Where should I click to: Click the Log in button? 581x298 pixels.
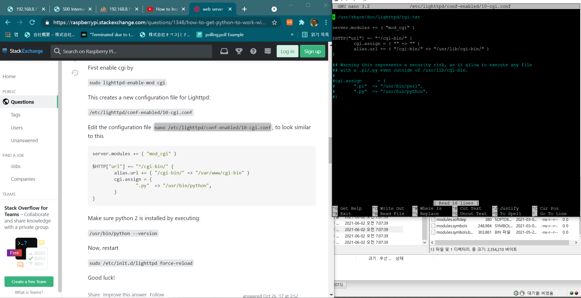coord(287,51)
